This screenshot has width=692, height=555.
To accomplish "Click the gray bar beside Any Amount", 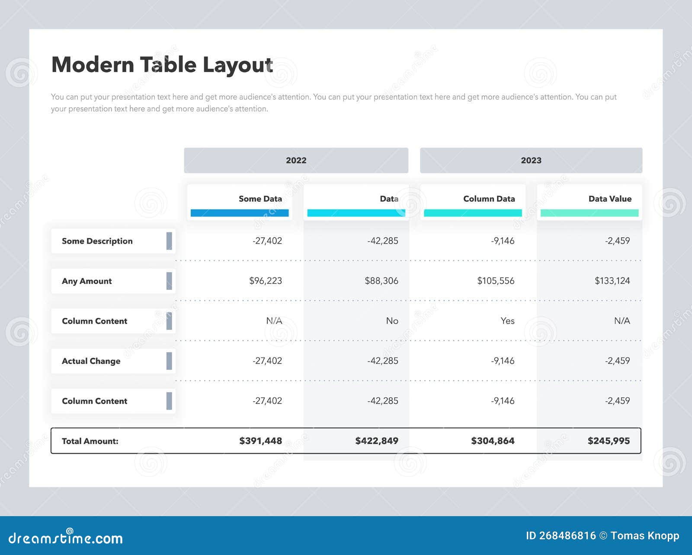I will (169, 281).
